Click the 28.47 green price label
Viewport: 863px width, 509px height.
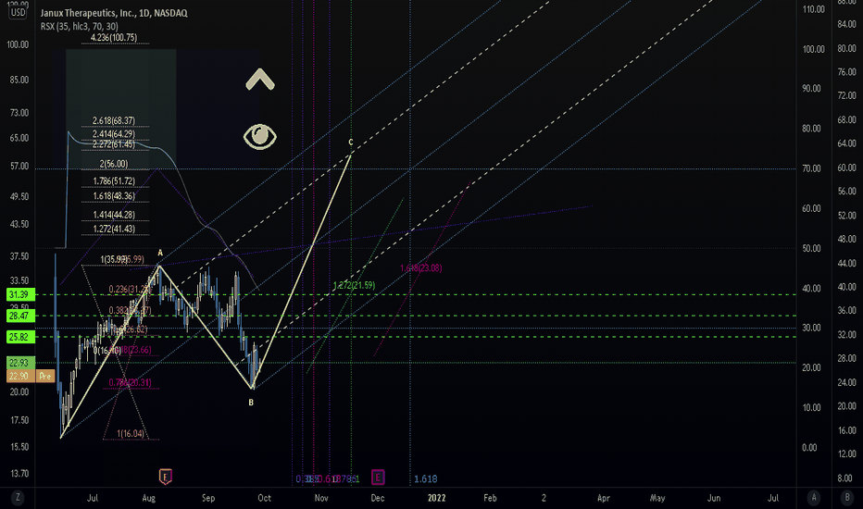click(19, 317)
